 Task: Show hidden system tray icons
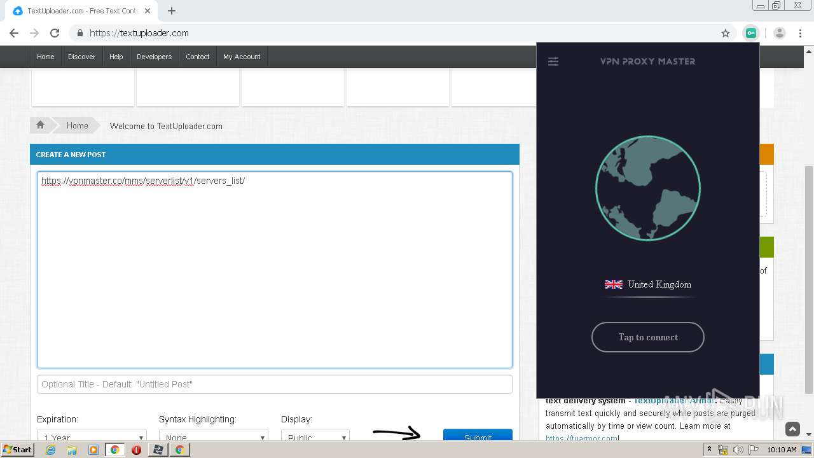pyautogui.click(x=708, y=450)
